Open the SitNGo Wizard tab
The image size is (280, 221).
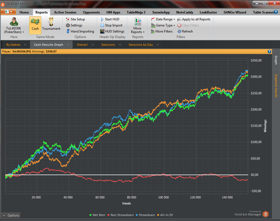pos(235,12)
